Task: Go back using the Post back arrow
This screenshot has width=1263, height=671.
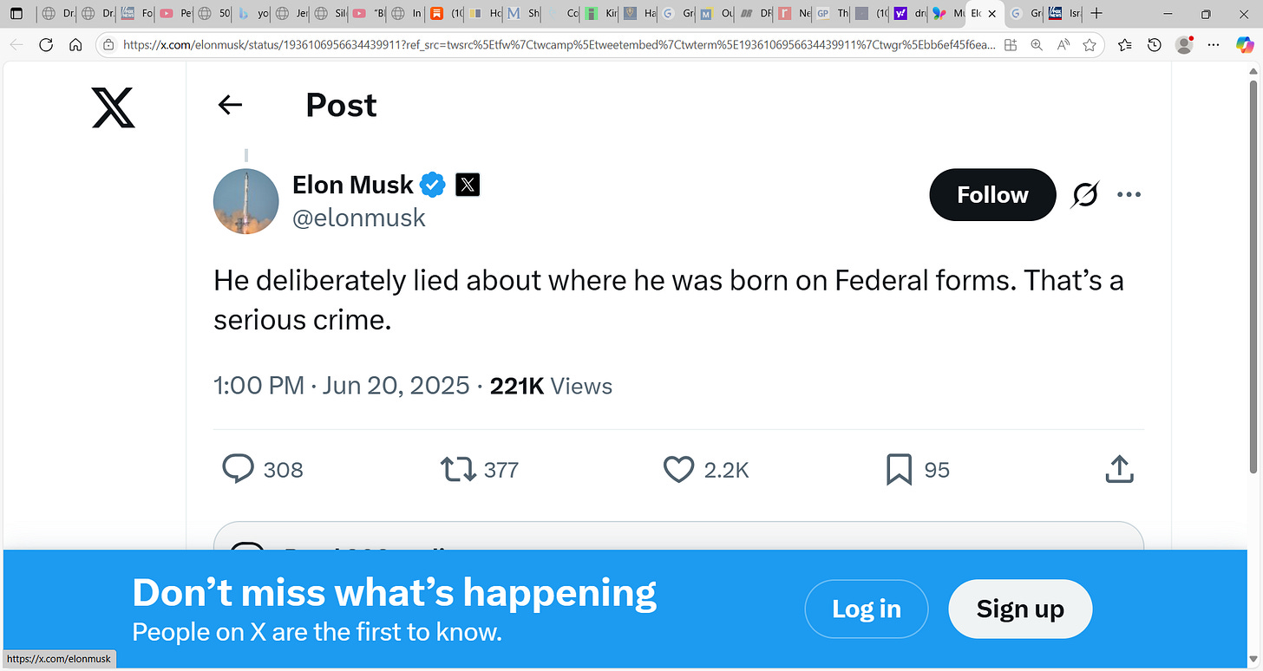Action: (230, 105)
